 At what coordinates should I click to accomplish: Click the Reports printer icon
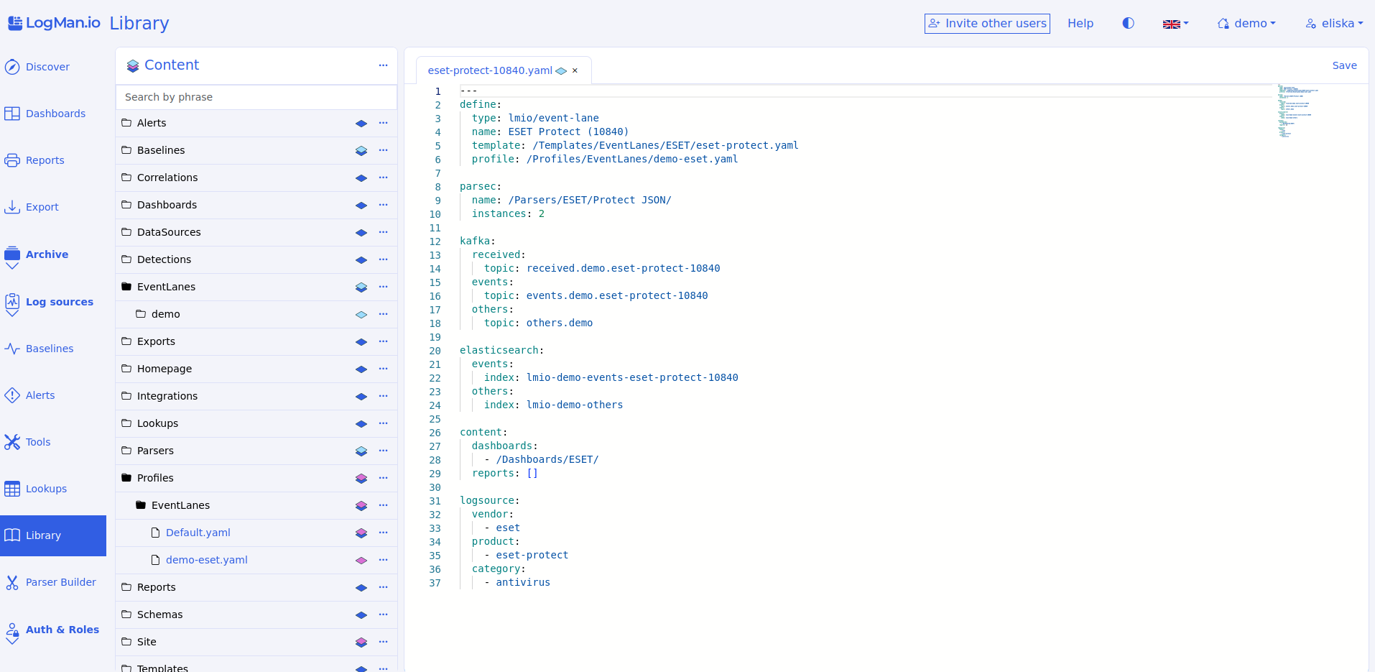pos(12,160)
